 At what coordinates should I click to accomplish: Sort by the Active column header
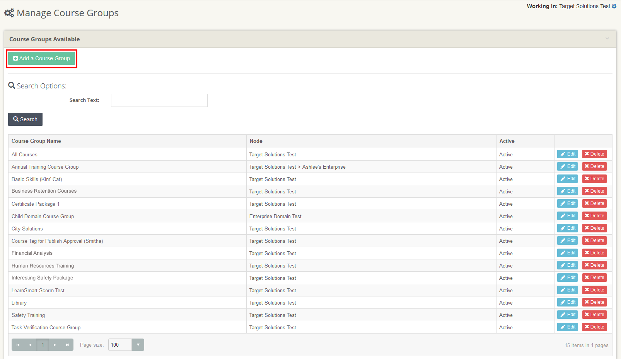coord(507,141)
